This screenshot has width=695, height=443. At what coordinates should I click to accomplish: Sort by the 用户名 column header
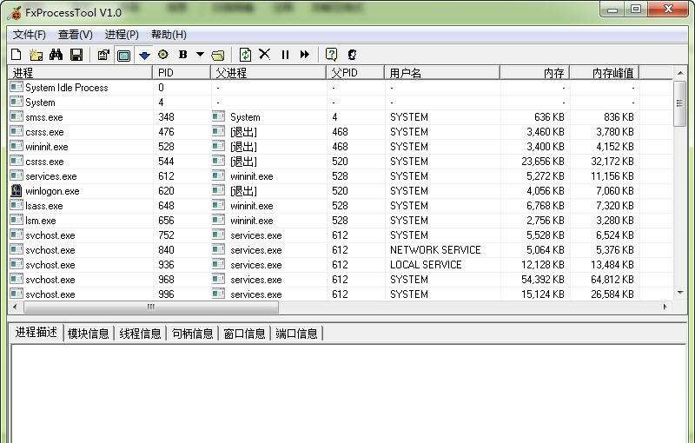click(442, 73)
